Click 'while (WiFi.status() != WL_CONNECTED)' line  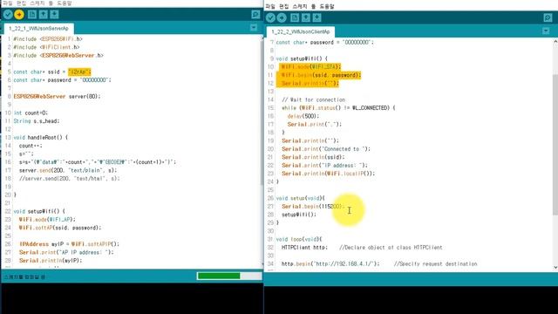(338, 108)
